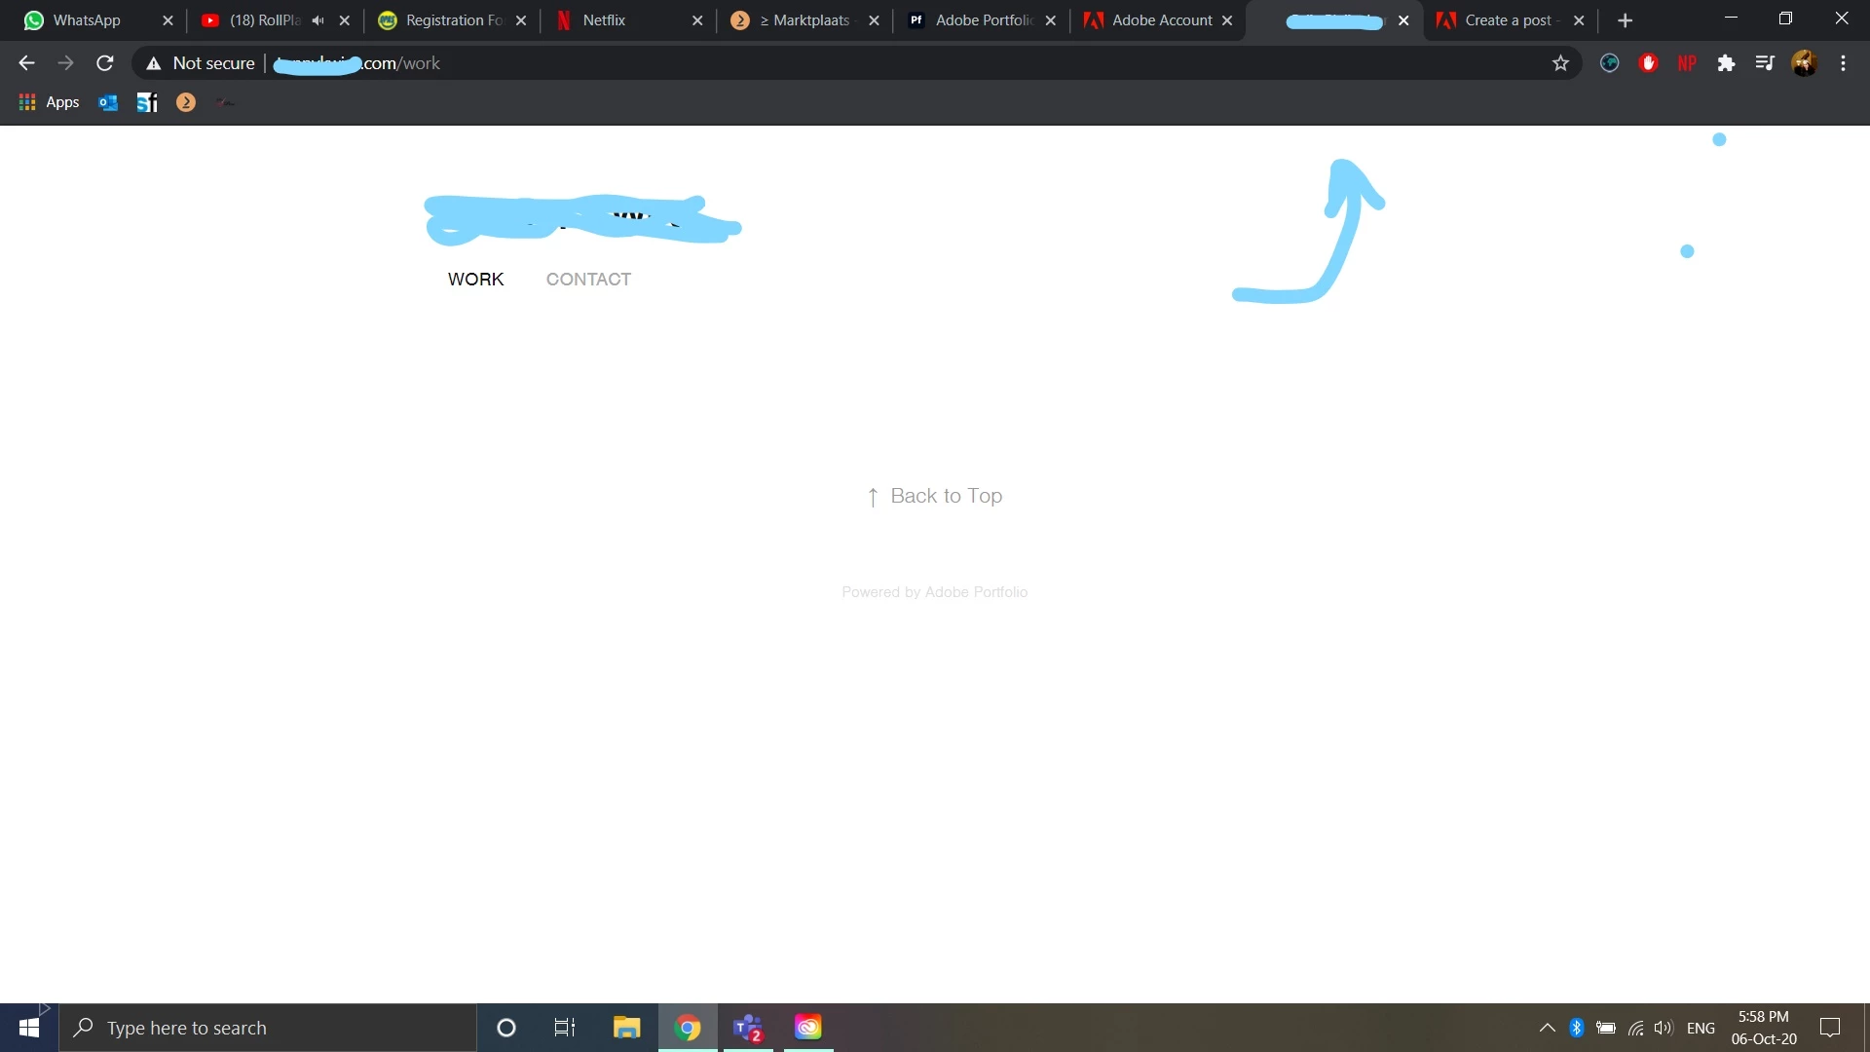This screenshot has width=1870, height=1052.
Task: Open the Extensions puzzle icon
Action: (x=1726, y=63)
